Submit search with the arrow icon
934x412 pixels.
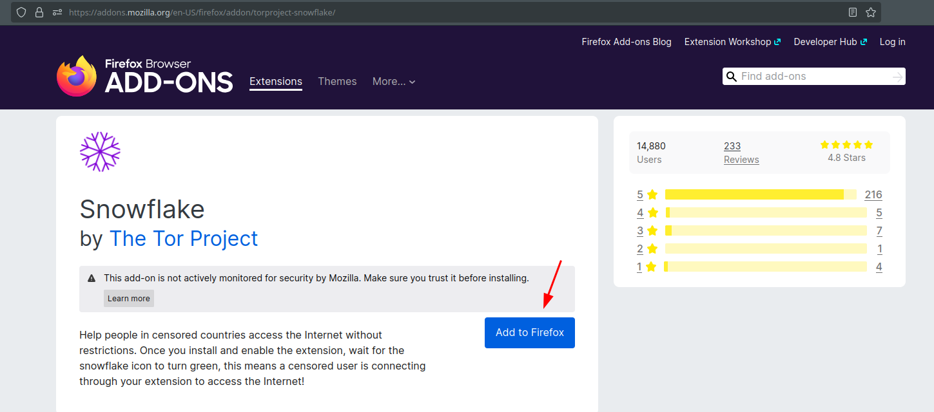point(897,77)
